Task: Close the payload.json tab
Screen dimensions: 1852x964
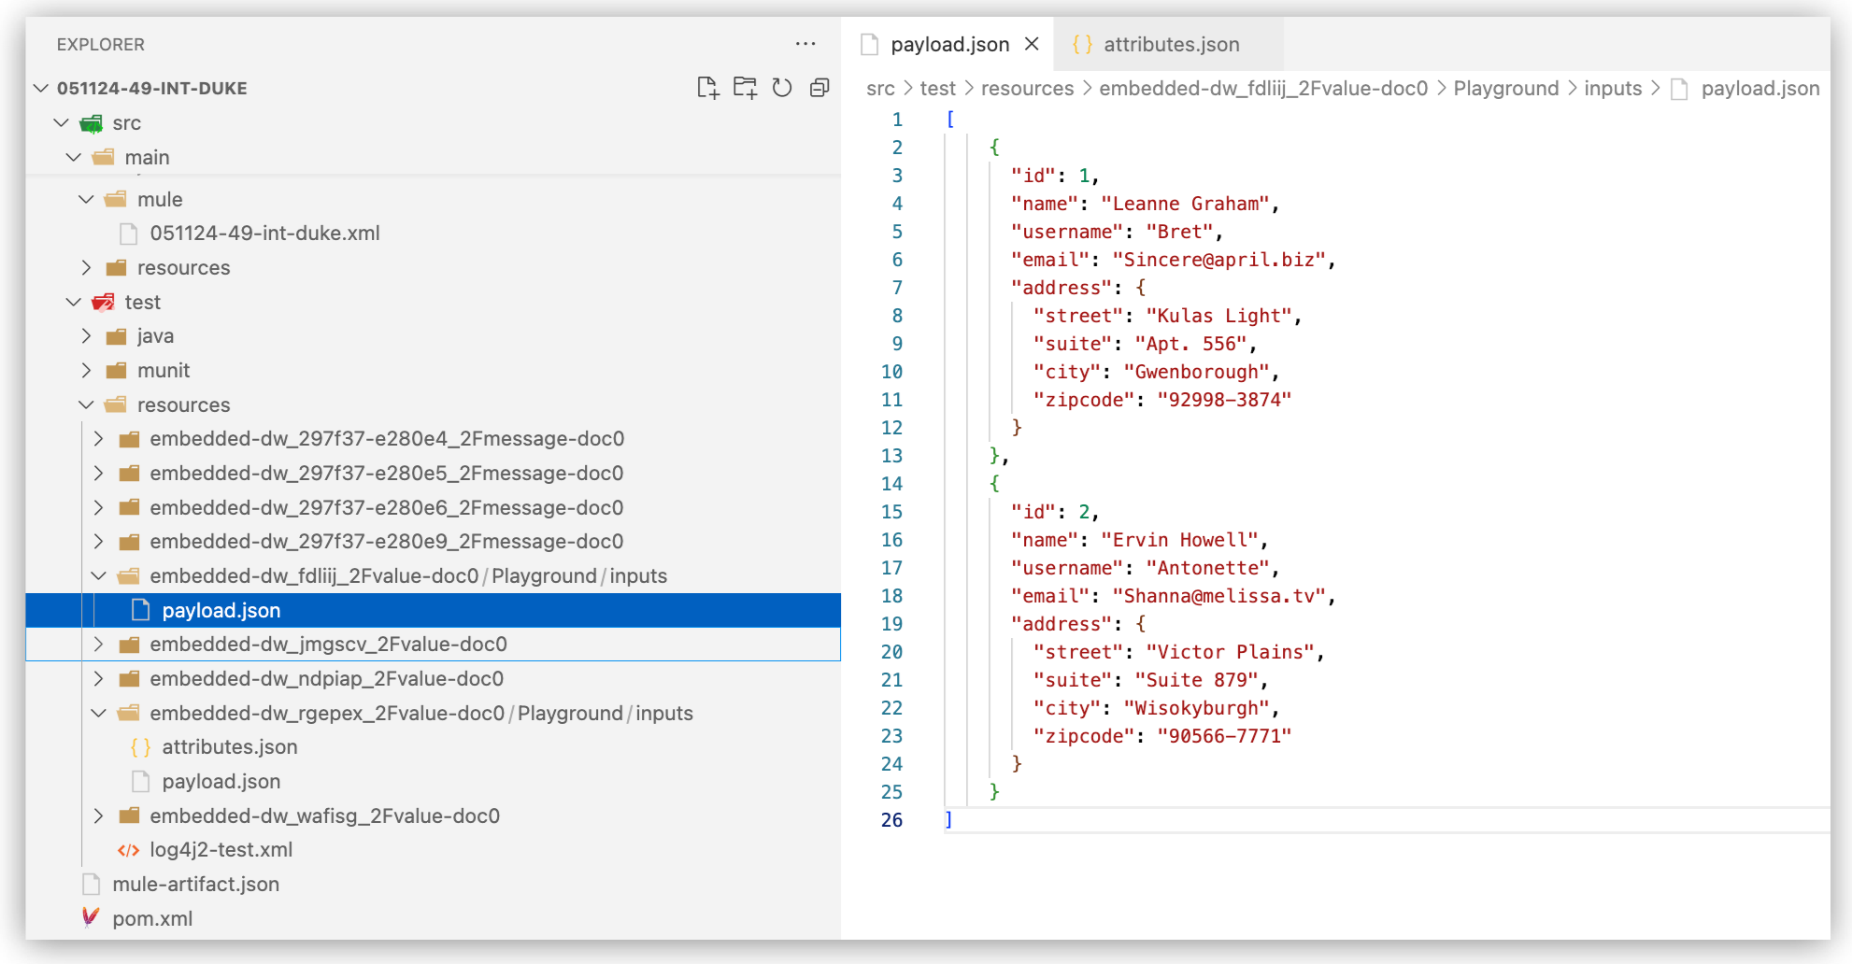Action: pyautogui.click(x=1032, y=44)
